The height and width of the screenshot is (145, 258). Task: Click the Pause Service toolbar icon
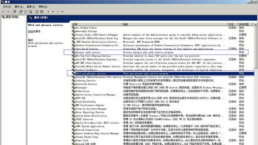[58, 12]
